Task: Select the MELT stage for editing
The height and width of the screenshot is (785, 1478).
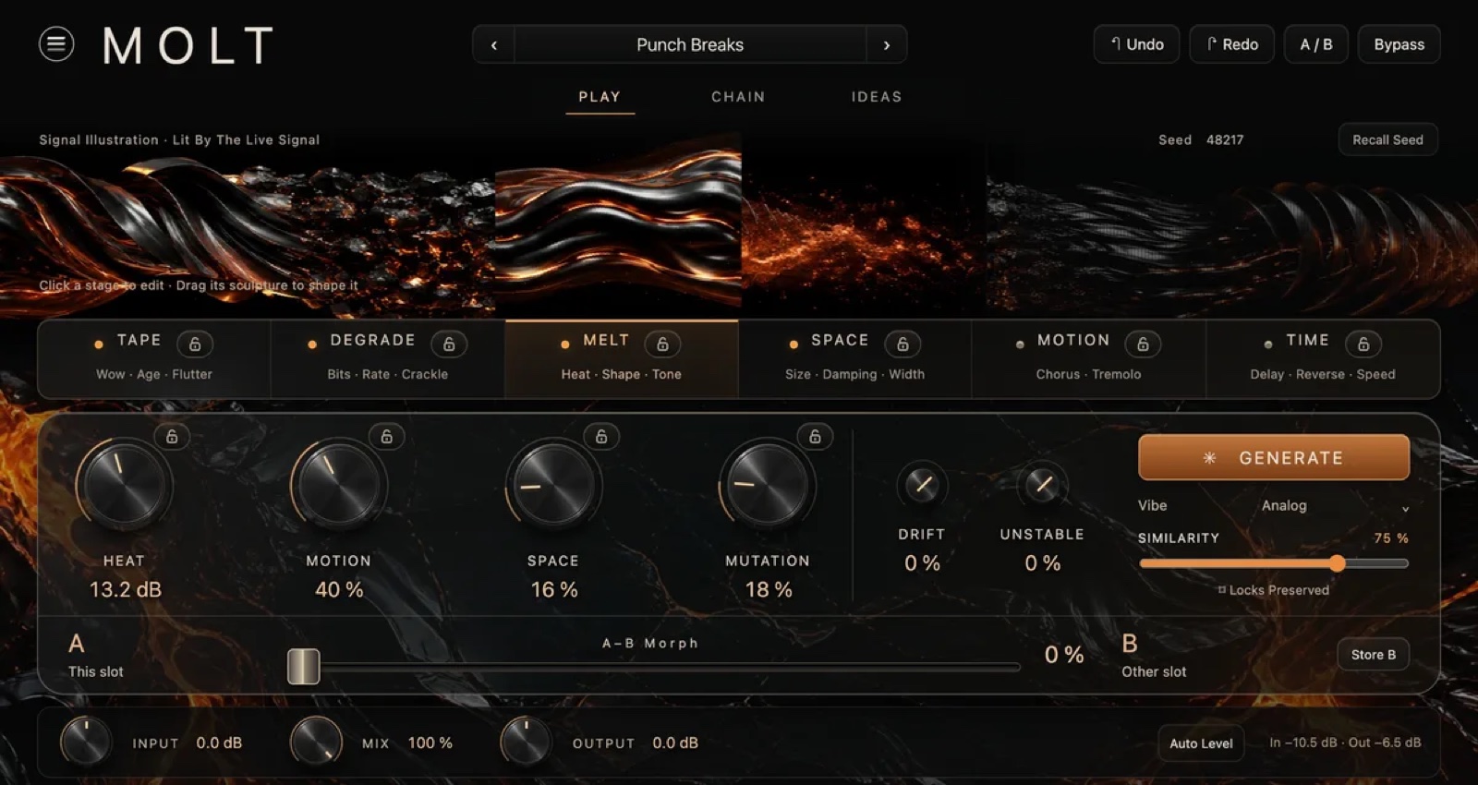Action: [x=622, y=359]
